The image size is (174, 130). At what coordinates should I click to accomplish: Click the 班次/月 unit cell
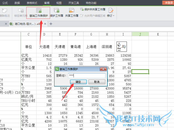29,96
